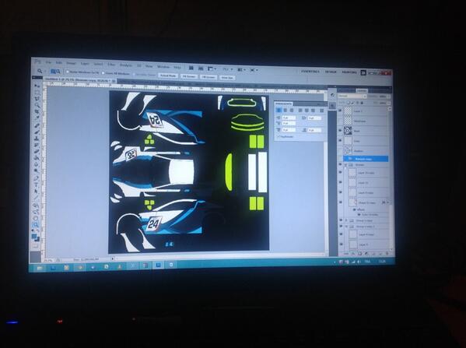Screen dimensions: 466x348
Task: Select the Gradient tool
Action: pos(37,158)
